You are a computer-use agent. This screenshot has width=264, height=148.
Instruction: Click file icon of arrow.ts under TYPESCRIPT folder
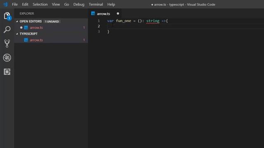(x=26, y=40)
